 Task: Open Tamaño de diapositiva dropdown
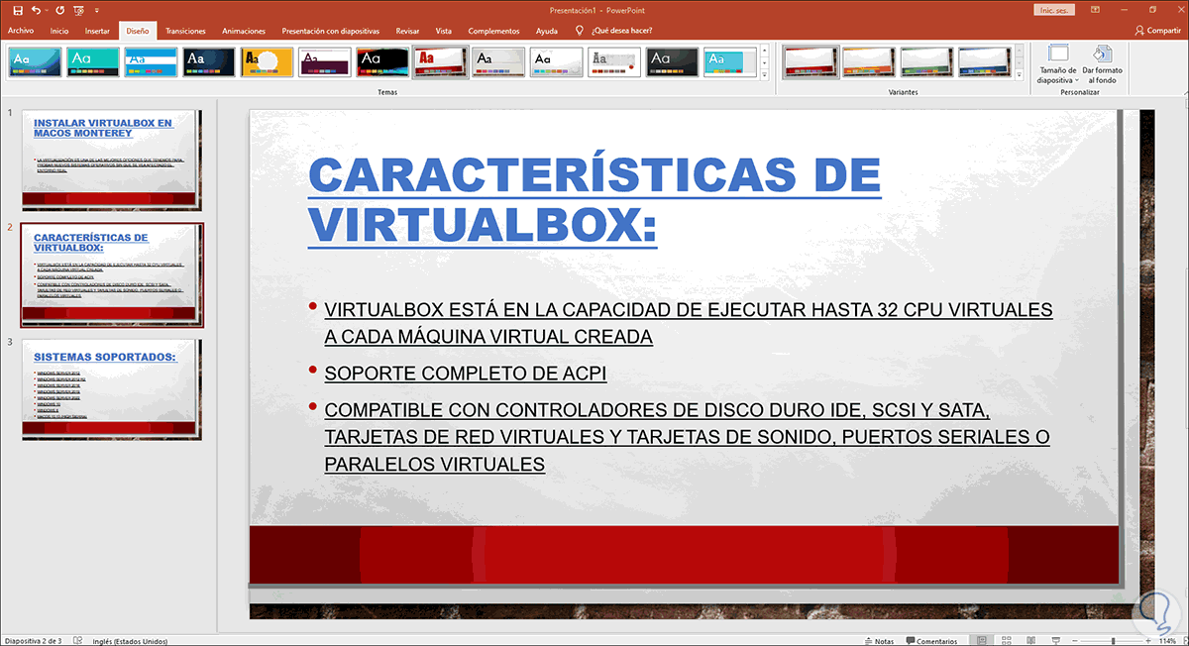[x=1058, y=64]
